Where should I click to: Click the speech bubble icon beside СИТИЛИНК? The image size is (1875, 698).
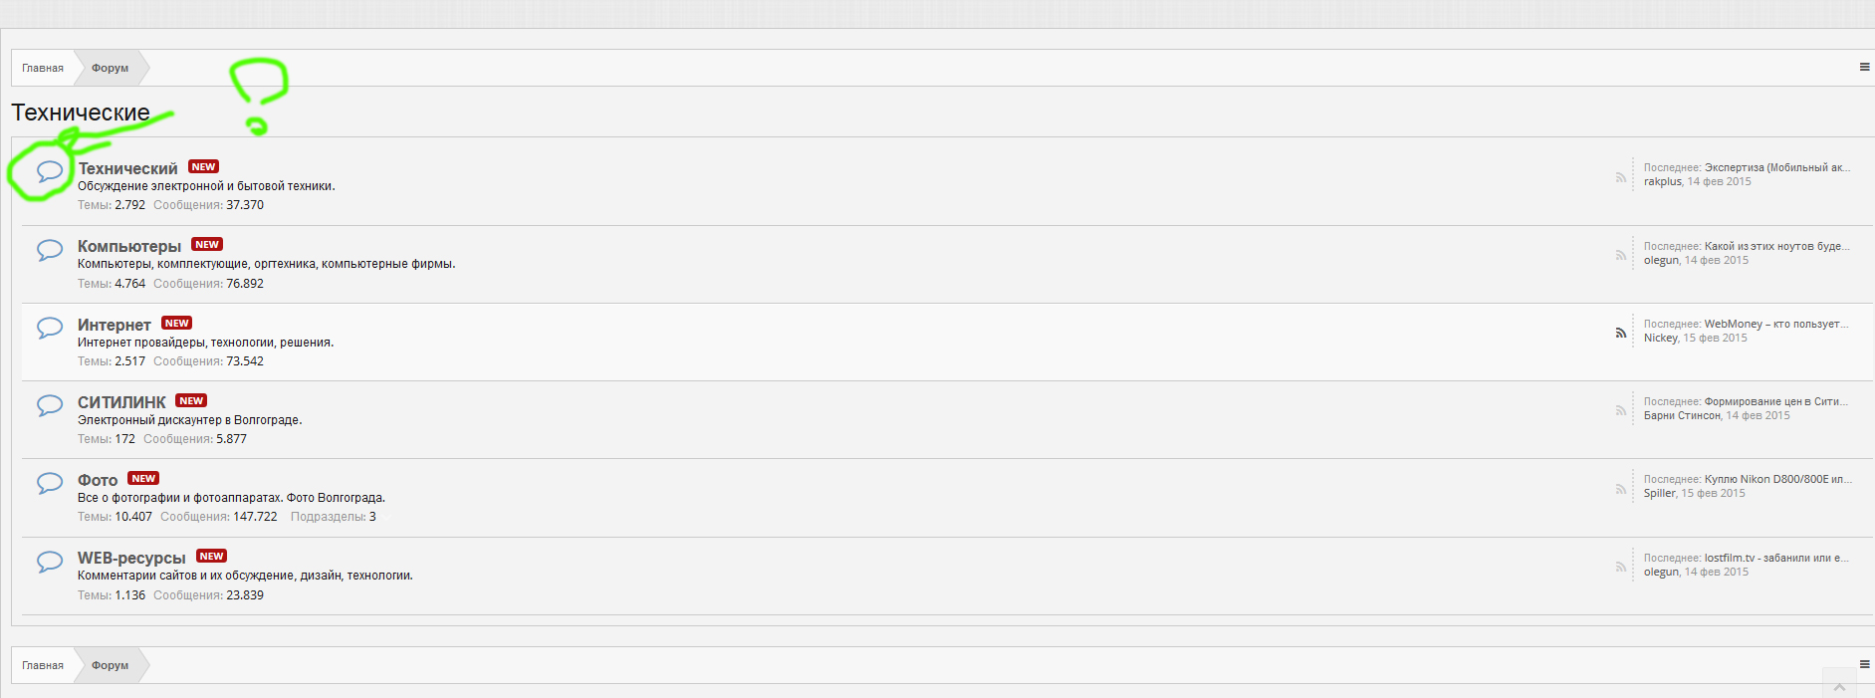tap(50, 405)
